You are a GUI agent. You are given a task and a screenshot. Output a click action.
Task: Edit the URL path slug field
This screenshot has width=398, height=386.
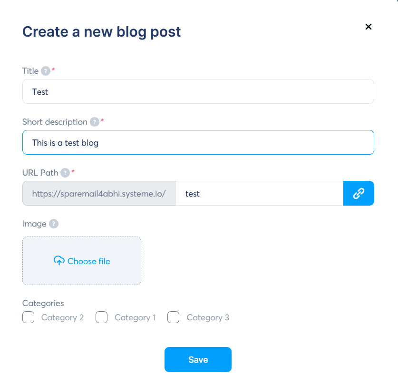tap(259, 194)
